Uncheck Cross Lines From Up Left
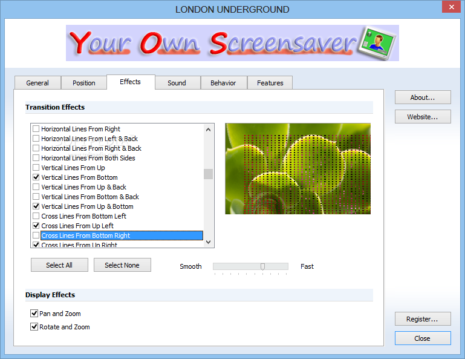465x359 pixels. click(36, 226)
